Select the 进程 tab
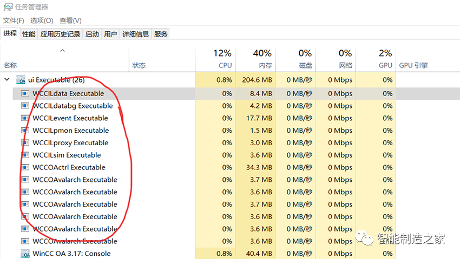Image resolution: width=460 pixels, height=259 pixels. (x=10, y=33)
